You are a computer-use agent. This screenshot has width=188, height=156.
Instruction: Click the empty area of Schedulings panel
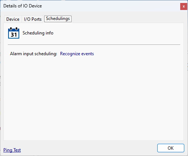[93, 97]
